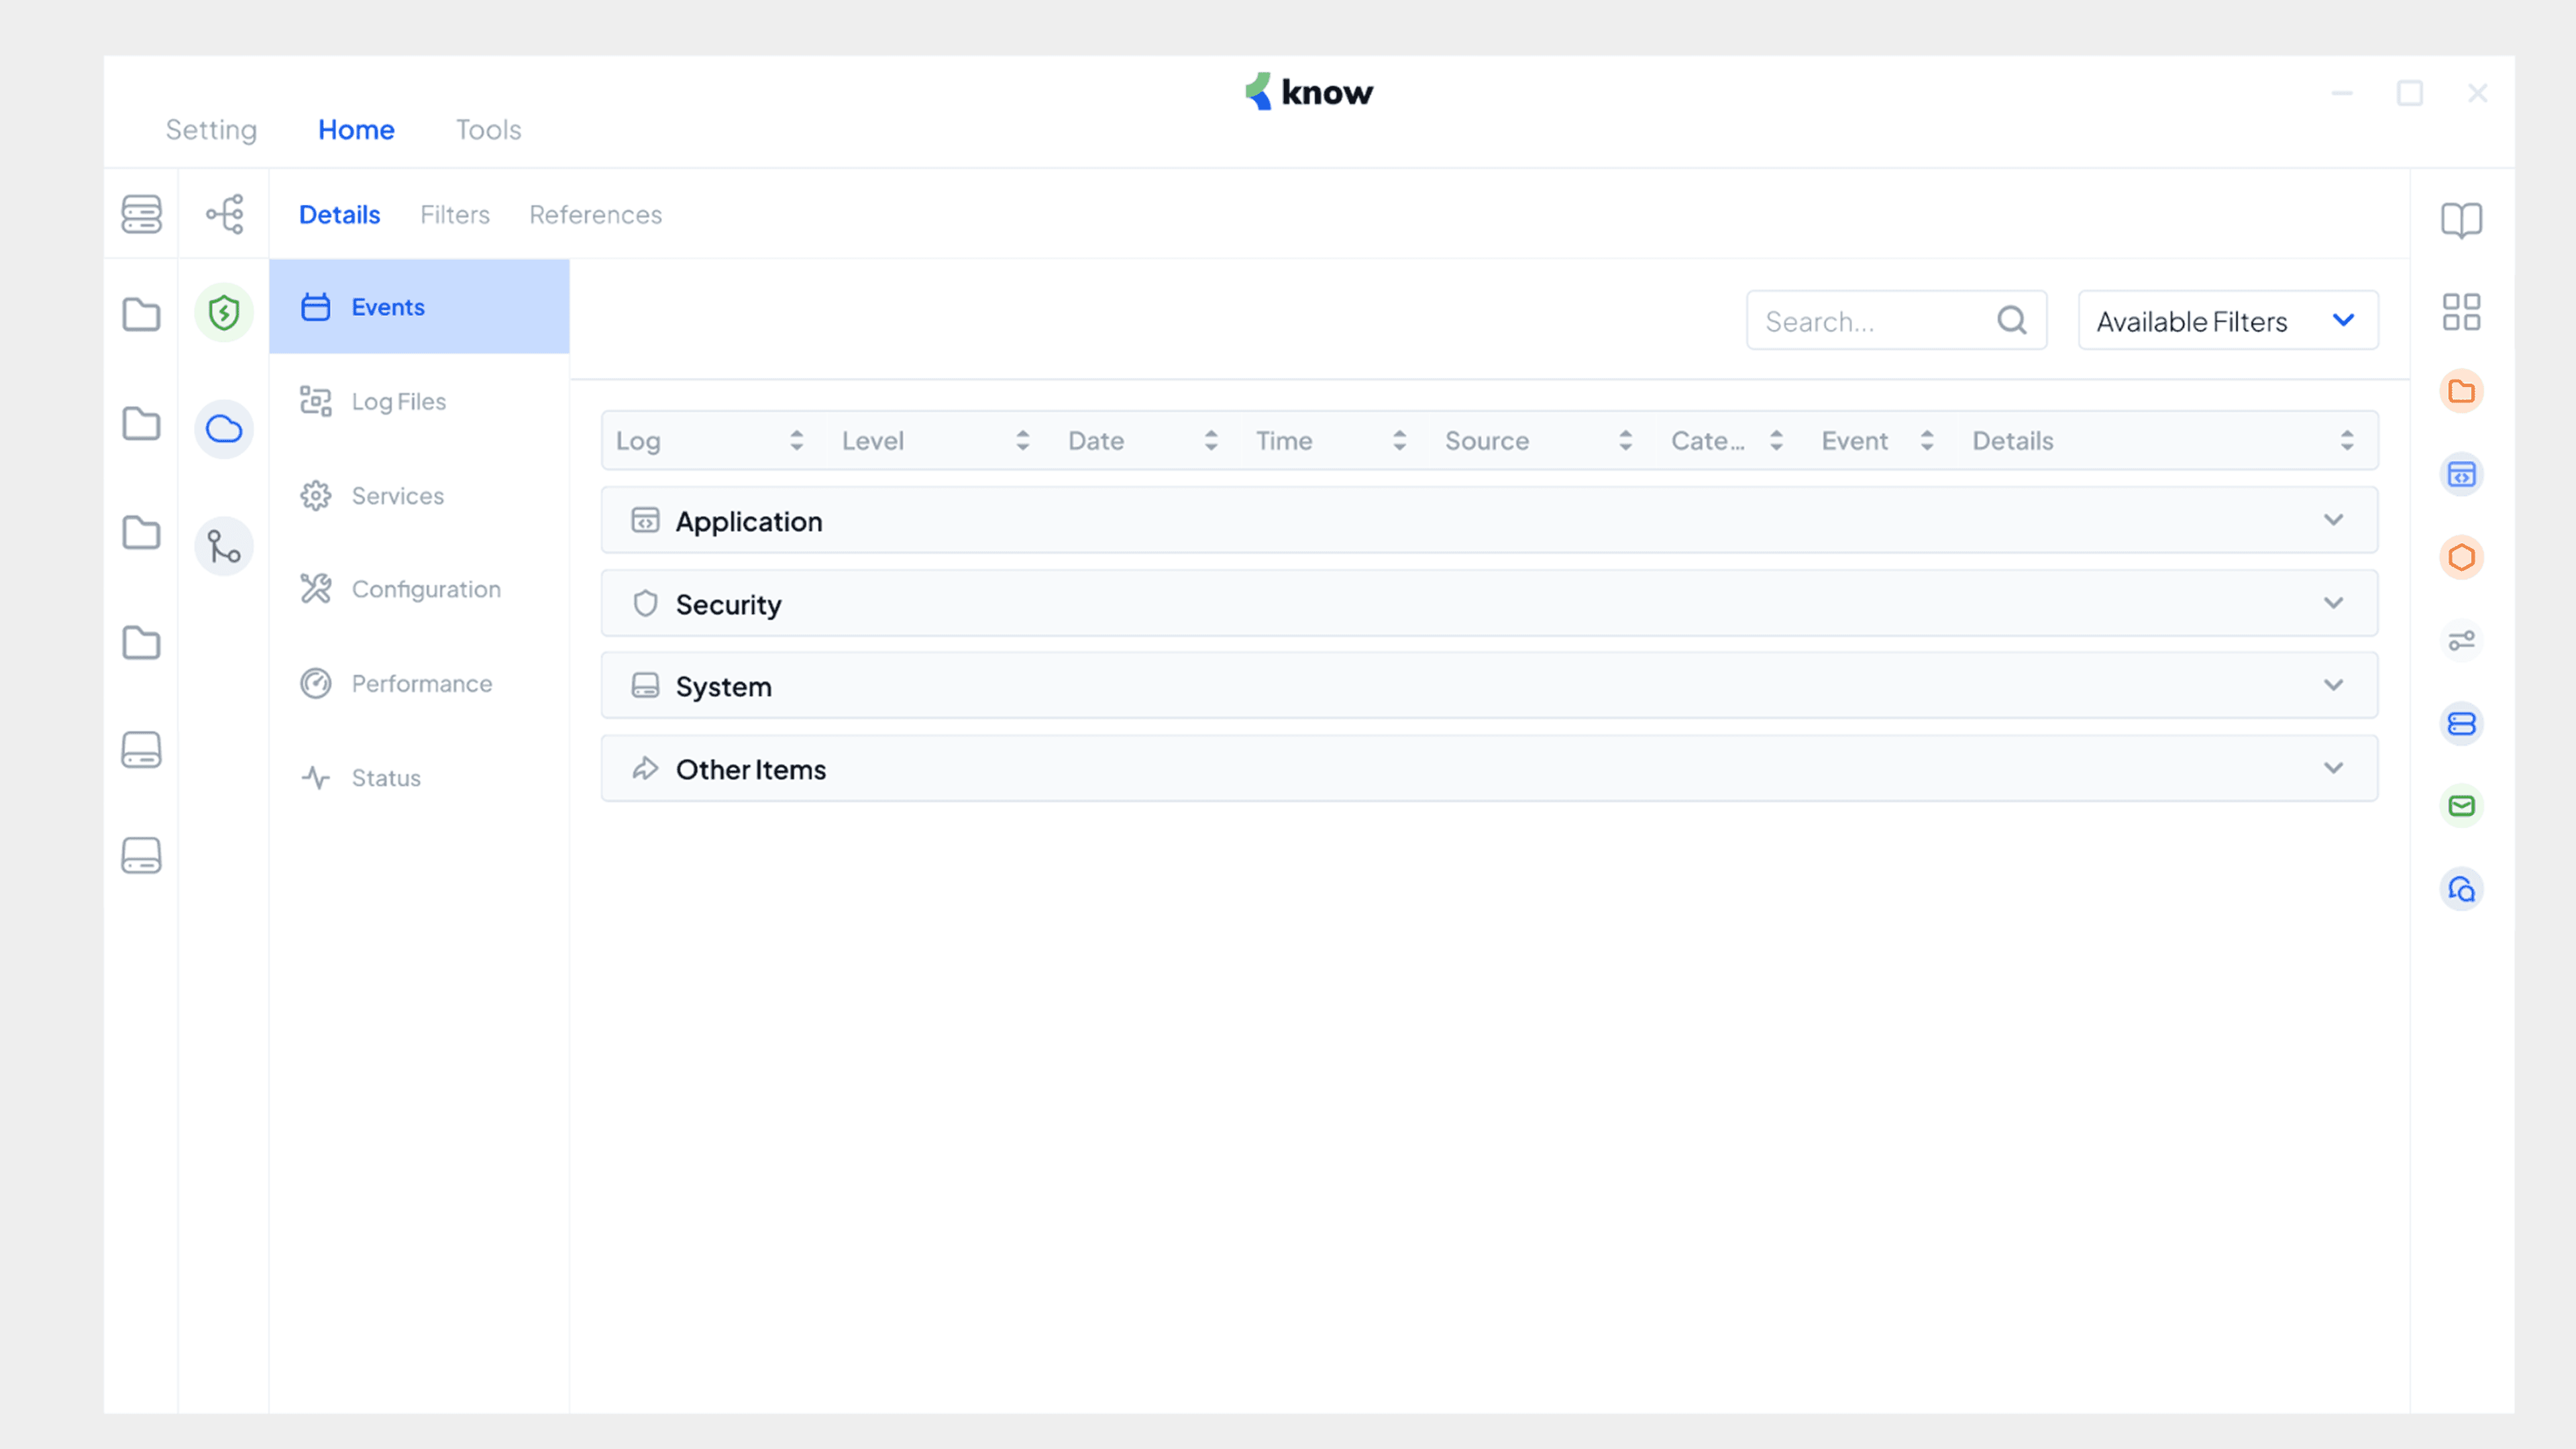2576x1449 pixels.
Task: Click the blue chat search icon on right
Action: click(x=2461, y=889)
